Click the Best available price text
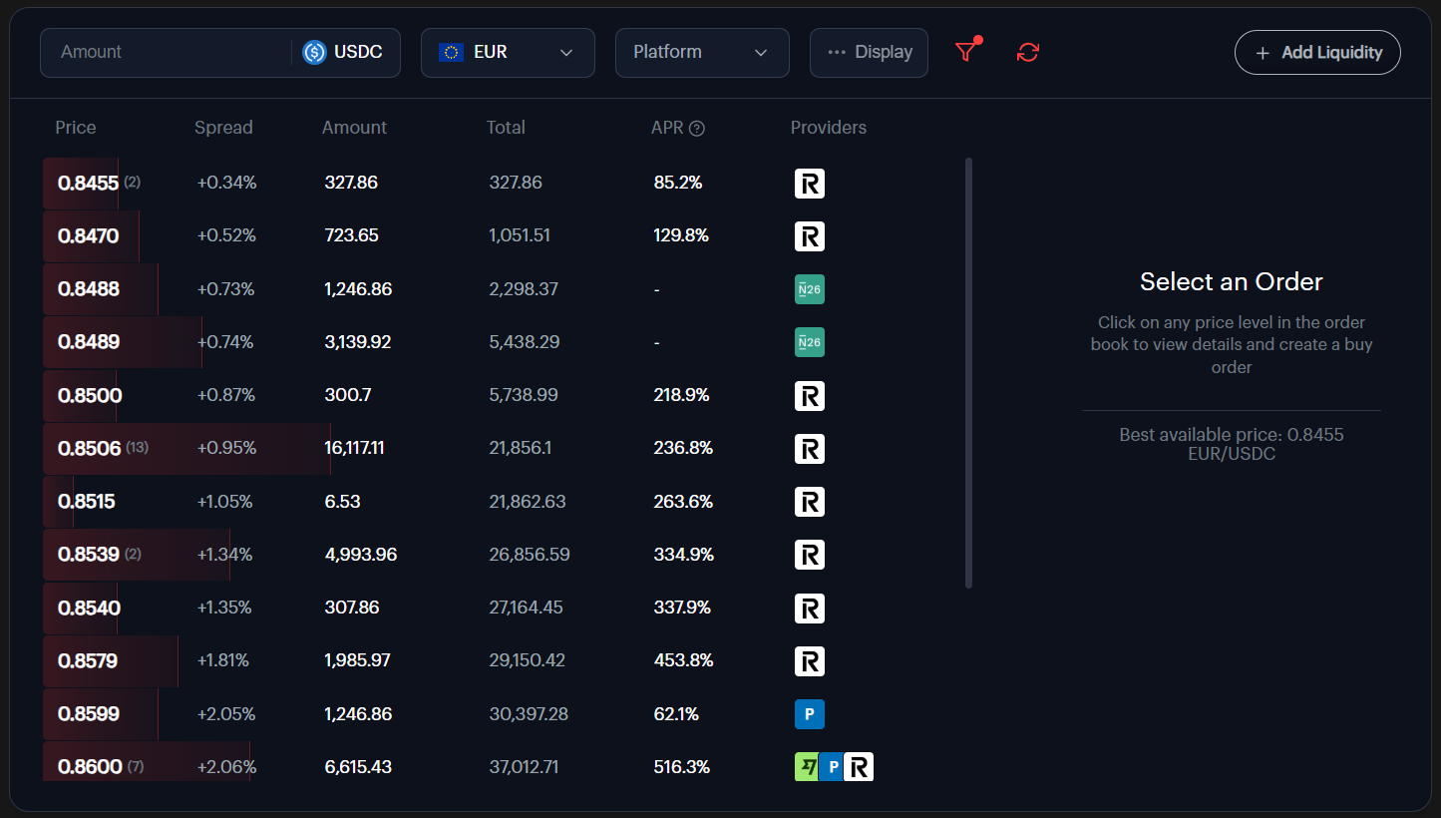 pyautogui.click(x=1232, y=445)
